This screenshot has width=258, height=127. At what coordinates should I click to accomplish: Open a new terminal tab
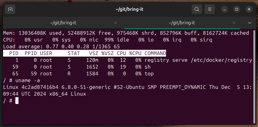(x=10, y=9)
